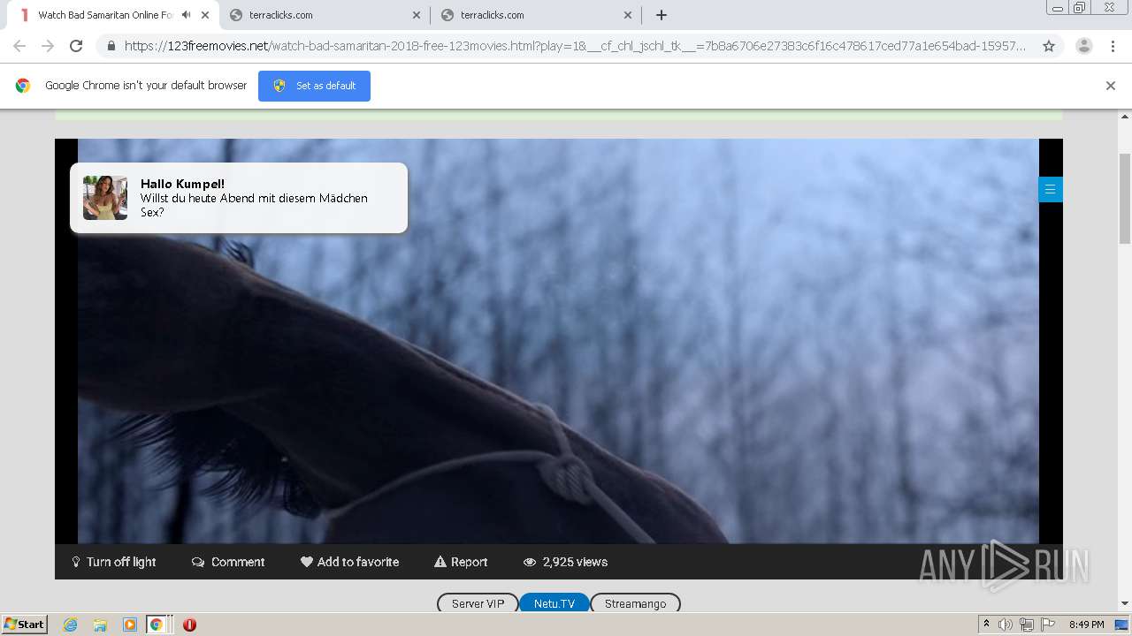Open the blue player menu button
The image size is (1132, 636).
click(1050, 189)
